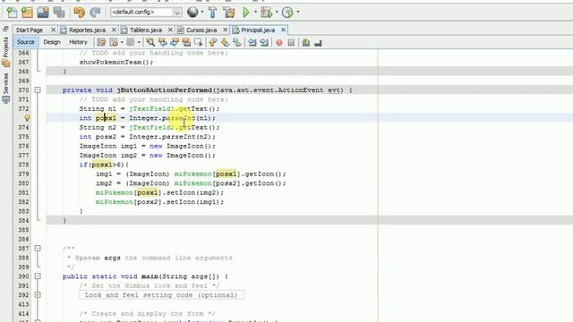573x322 pixels.
Task: Select the Principal.java tab
Action: click(258, 30)
